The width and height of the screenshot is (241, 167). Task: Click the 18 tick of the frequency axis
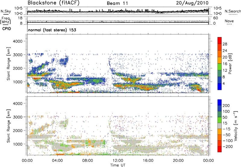coord(20,18)
